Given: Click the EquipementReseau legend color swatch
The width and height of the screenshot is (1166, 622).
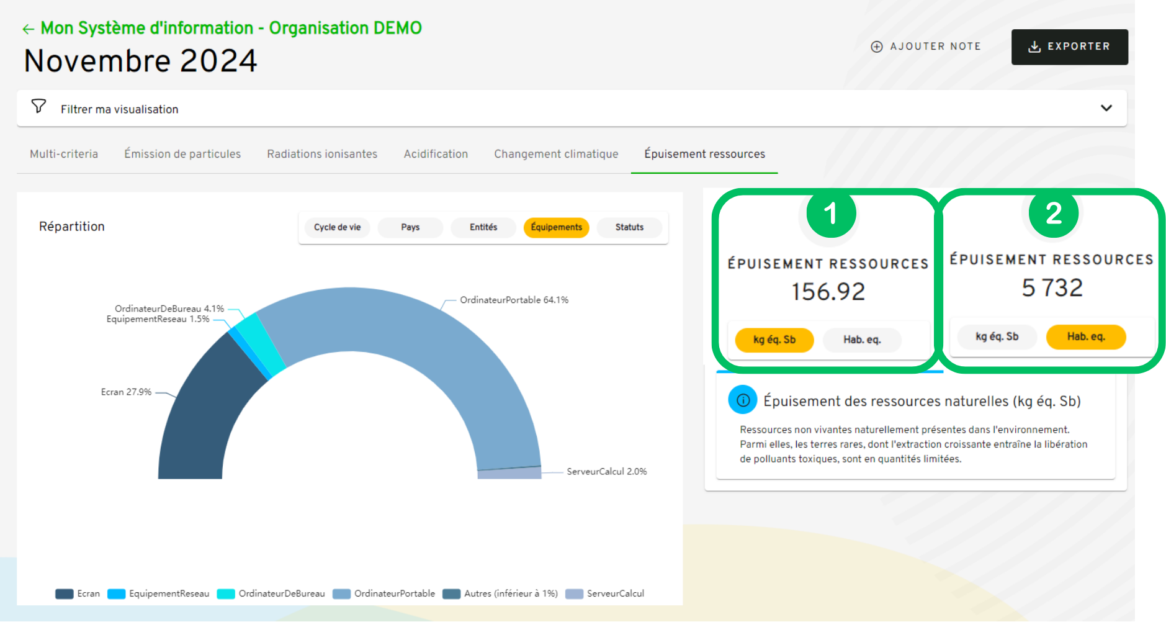Looking at the screenshot, I should pos(117,594).
